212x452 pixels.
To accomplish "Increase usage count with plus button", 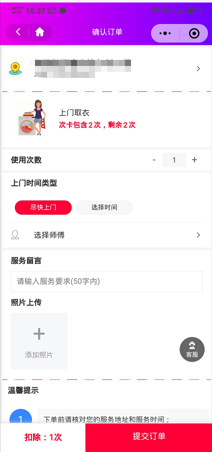I will click(x=194, y=160).
